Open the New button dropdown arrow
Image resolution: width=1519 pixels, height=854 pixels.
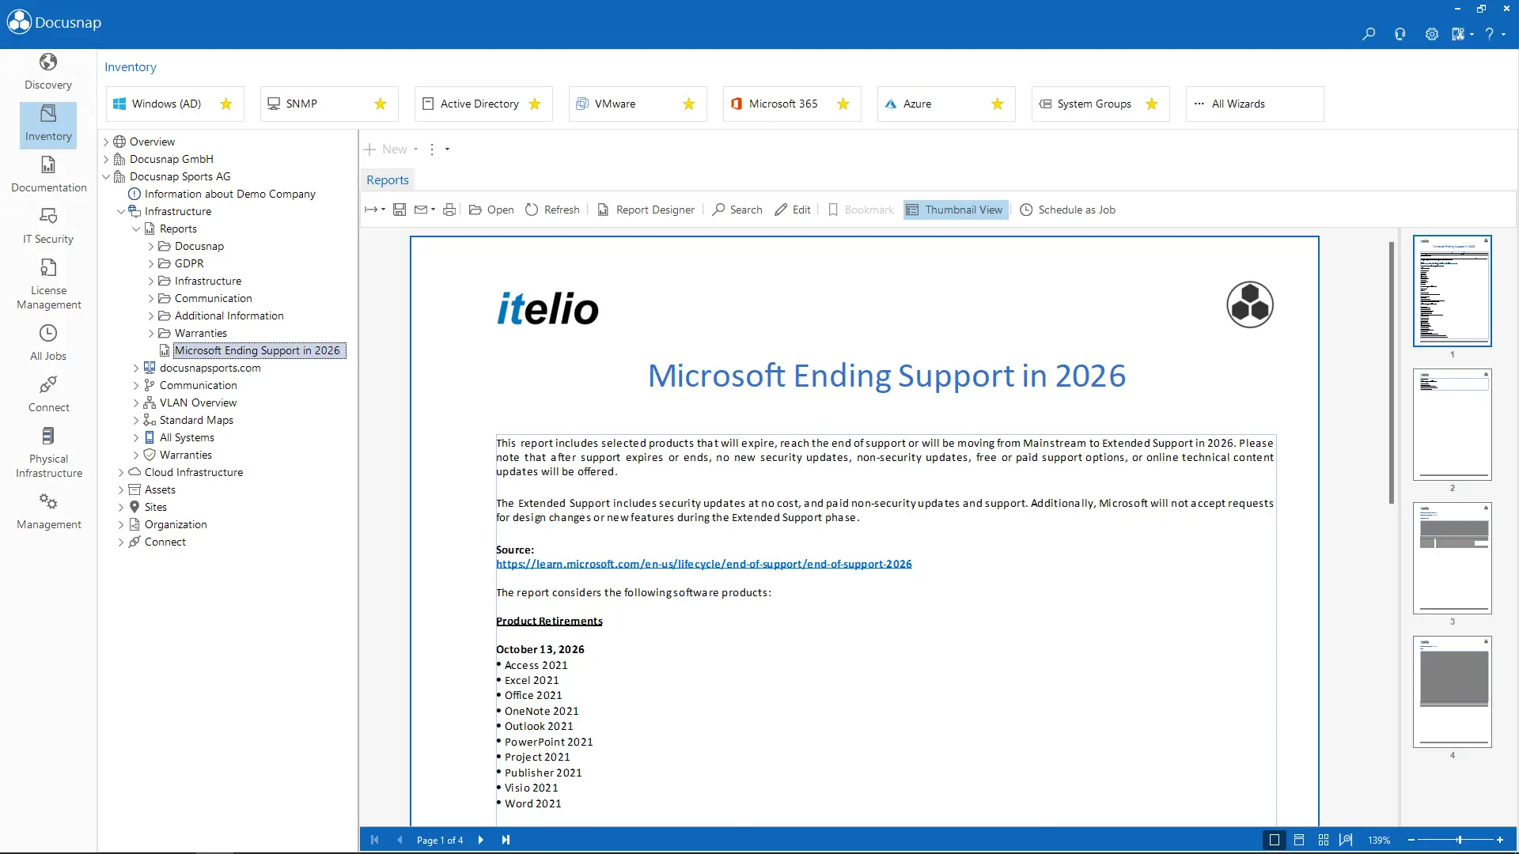(415, 149)
